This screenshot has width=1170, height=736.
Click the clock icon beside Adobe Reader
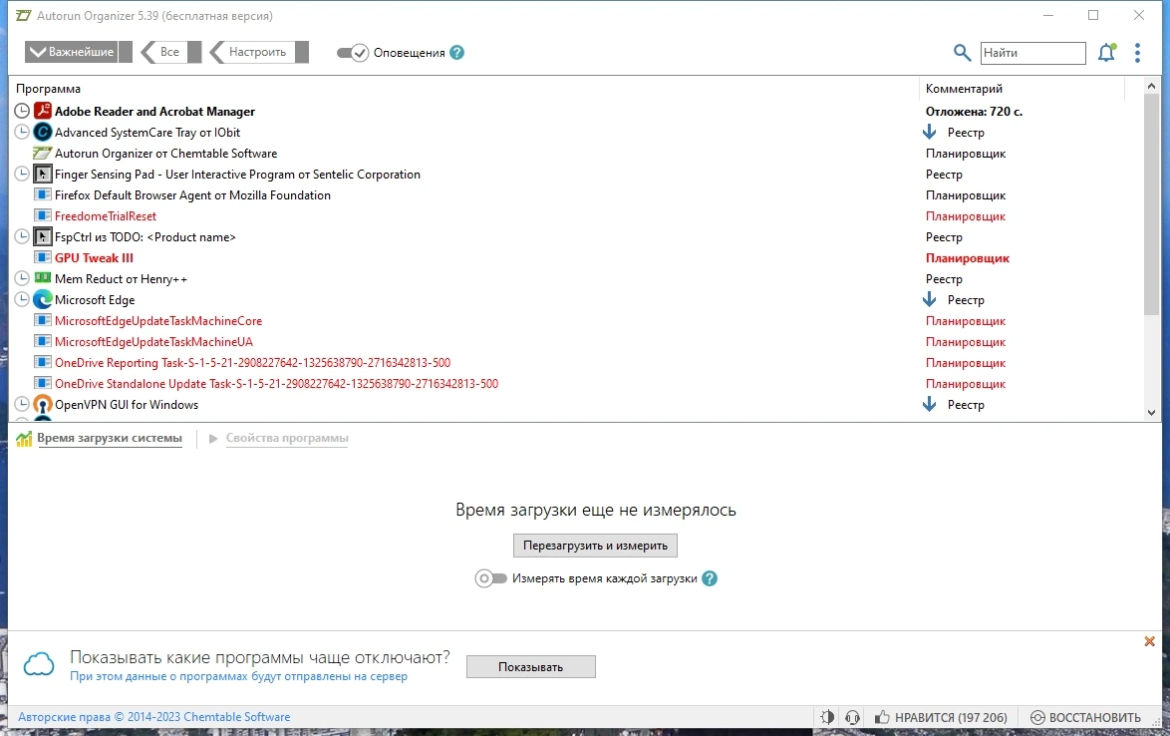[x=22, y=112]
